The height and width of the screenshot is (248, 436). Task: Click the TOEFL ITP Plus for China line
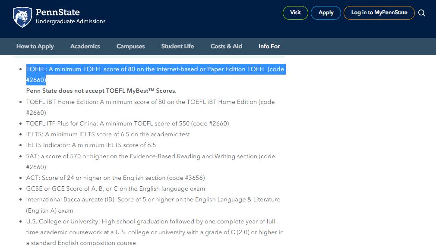[128, 123]
